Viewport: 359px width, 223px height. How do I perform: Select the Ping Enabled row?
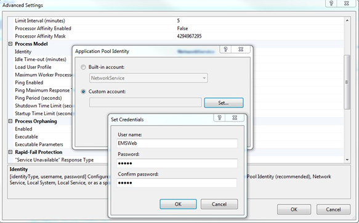pyautogui.click(x=44, y=83)
